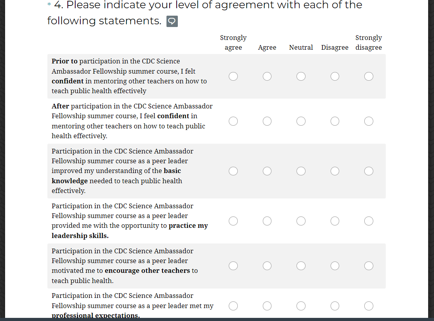Select Strongly agree for 'After participation' statement
The height and width of the screenshot is (321, 434).
pyautogui.click(x=233, y=121)
